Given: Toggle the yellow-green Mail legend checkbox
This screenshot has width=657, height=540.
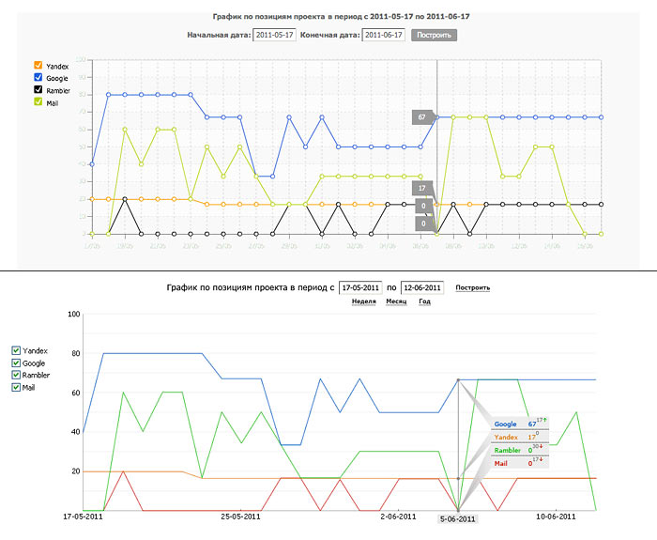Looking at the screenshot, I should click(x=38, y=102).
